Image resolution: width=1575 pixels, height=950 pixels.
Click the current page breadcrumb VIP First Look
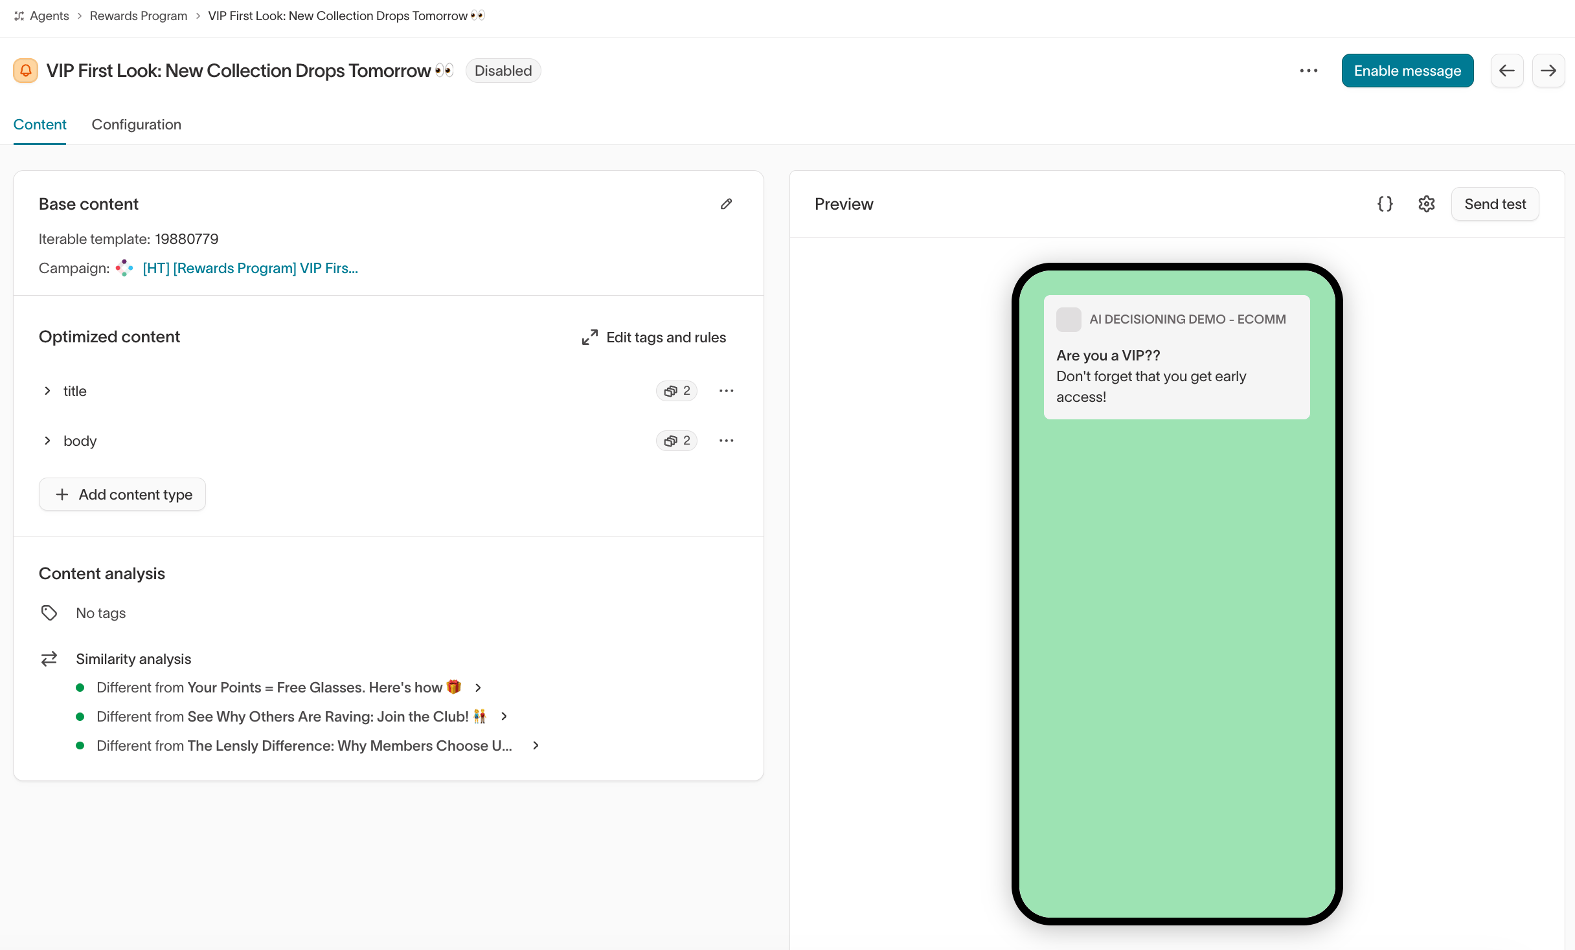[346, 16]
